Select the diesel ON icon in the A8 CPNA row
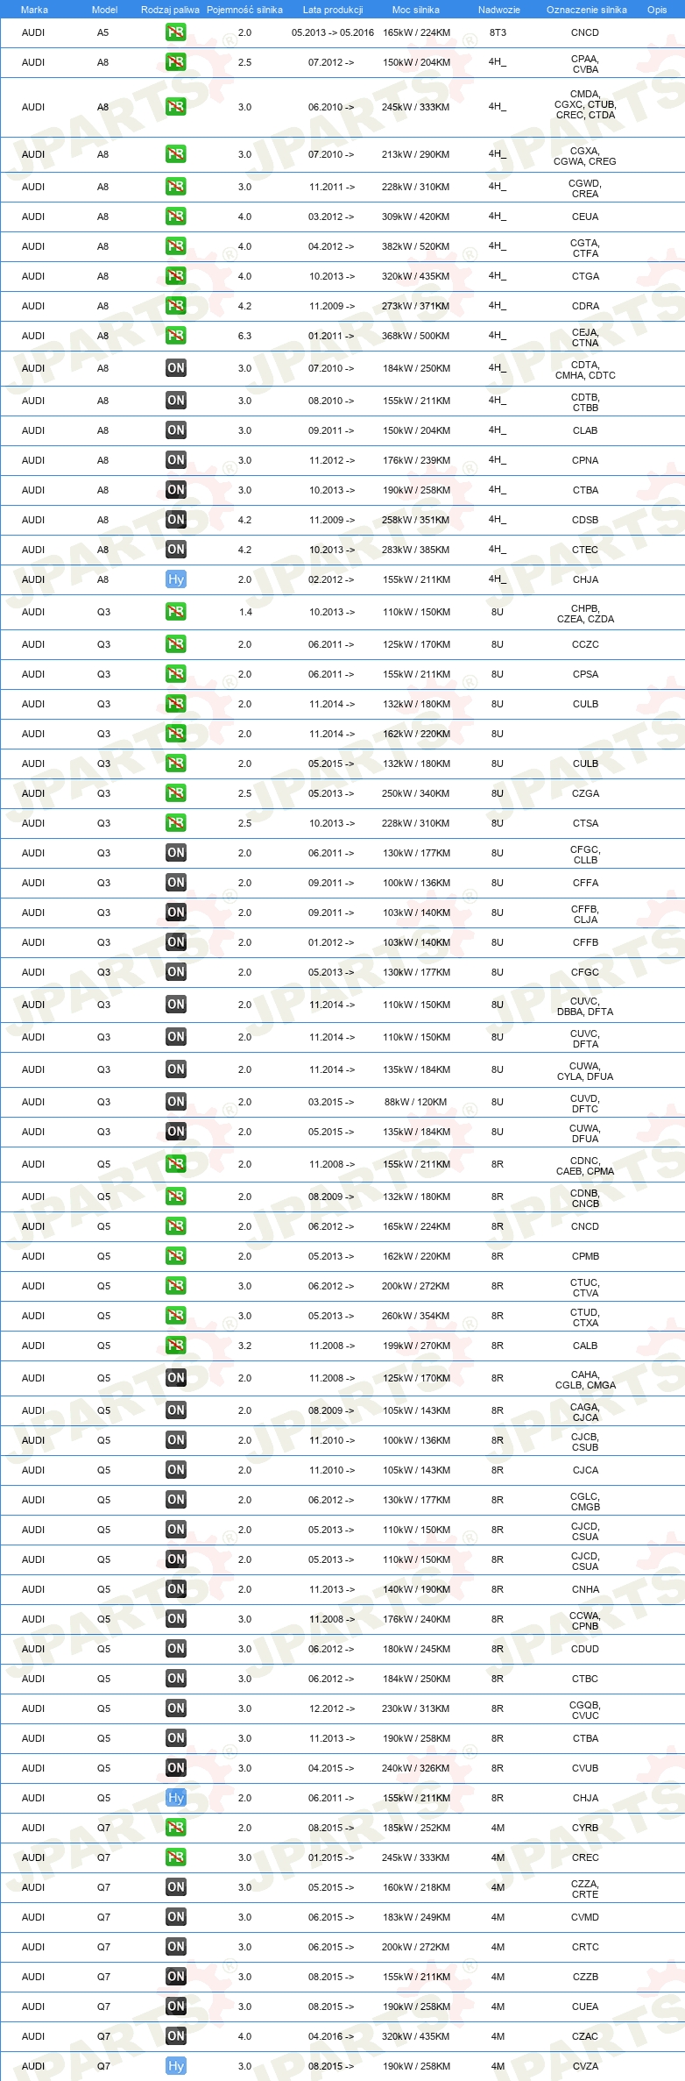The image size is (685, 2081). [x=175, y=460]
